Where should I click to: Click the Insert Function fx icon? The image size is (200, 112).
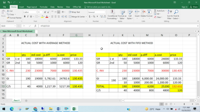click(x=35, y=26)
